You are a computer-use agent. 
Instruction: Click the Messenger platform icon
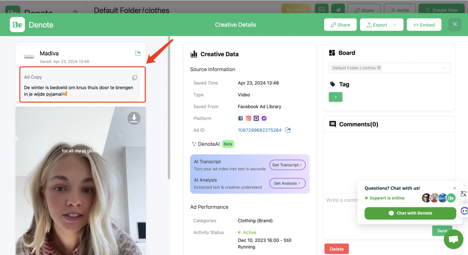point(264,119)
